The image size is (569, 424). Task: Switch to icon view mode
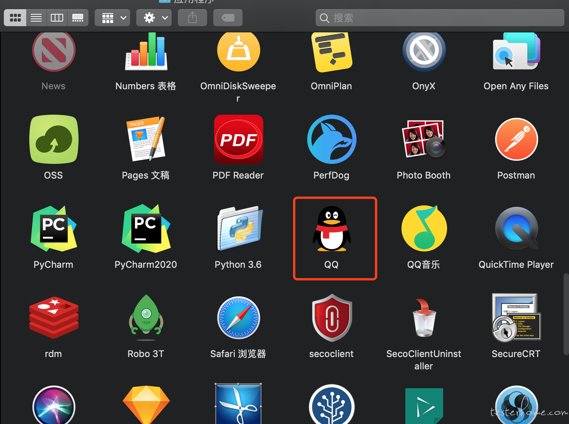[15, 18]
